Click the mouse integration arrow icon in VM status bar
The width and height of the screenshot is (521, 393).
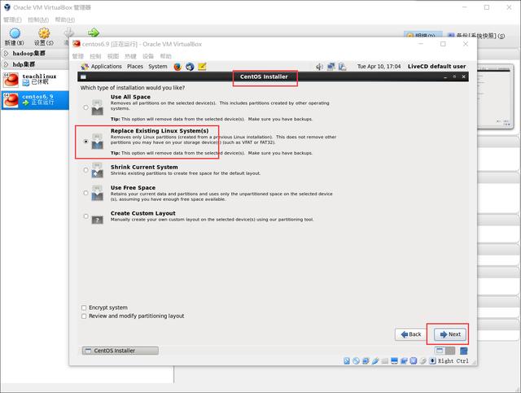[x=432, y=360]
